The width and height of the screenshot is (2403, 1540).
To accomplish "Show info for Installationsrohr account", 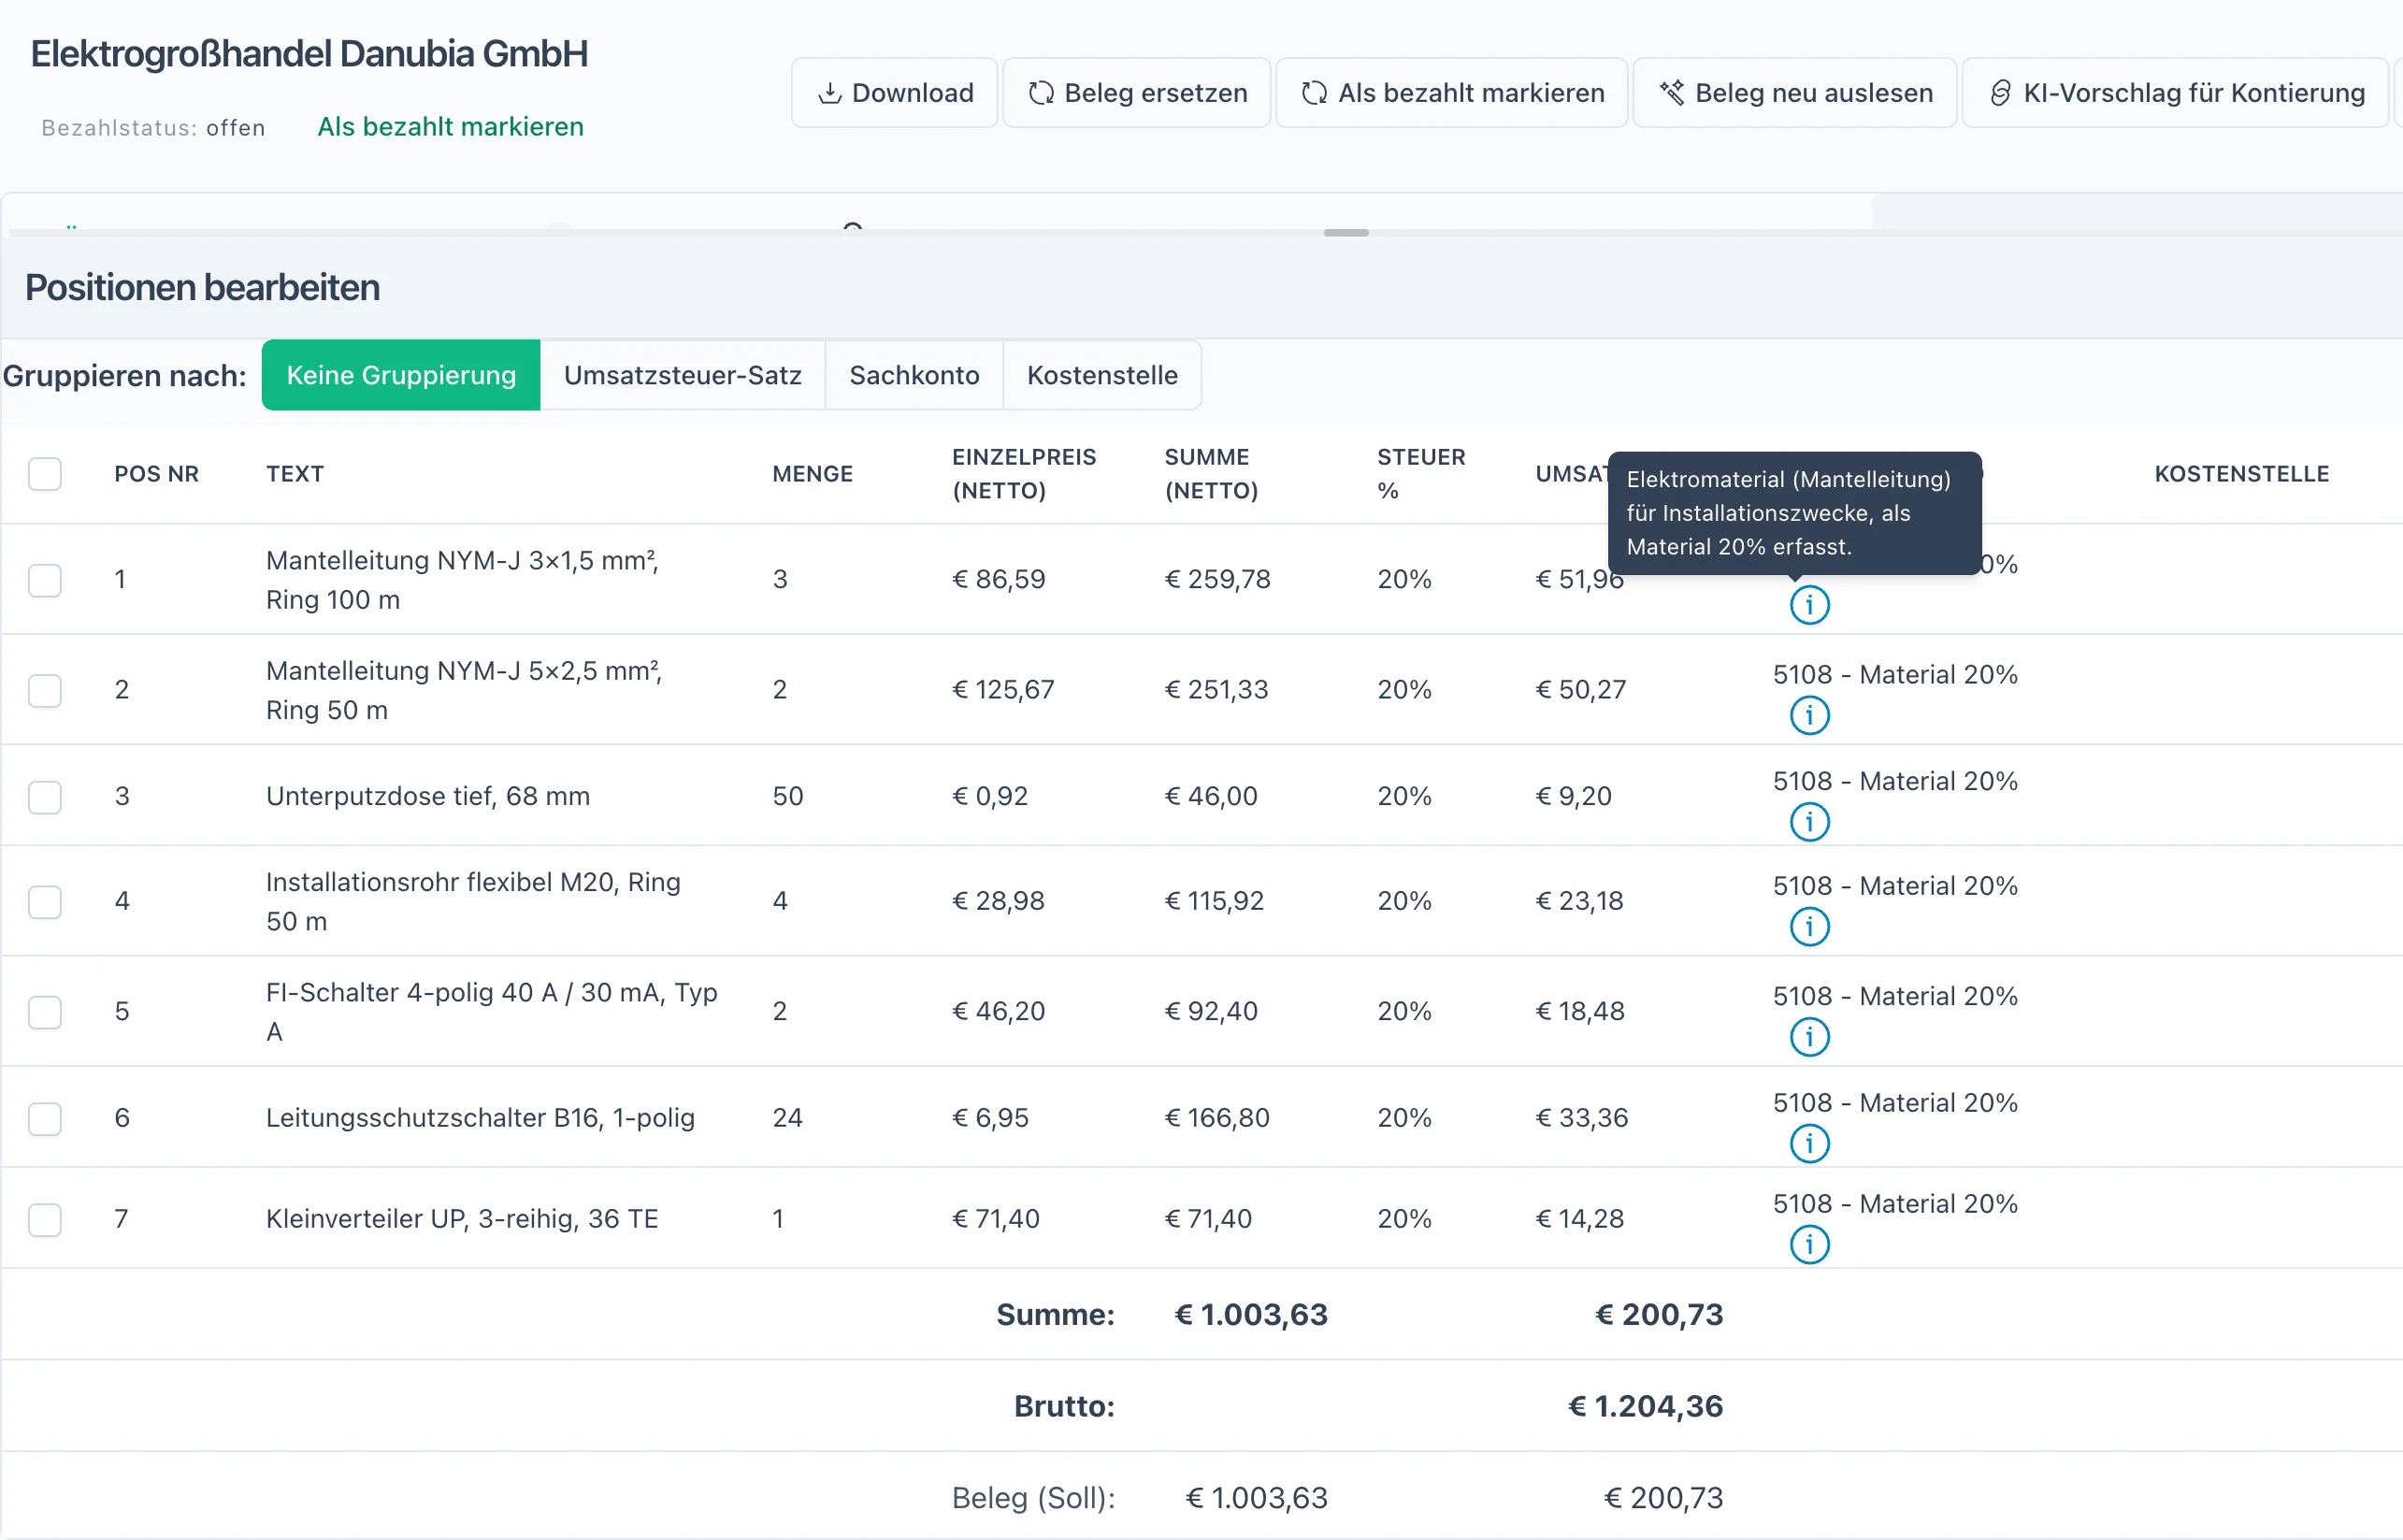I will tap(1809, 927).
